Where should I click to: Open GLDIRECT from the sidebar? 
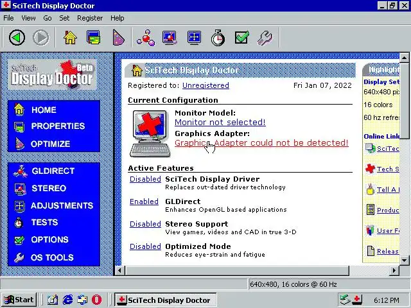pyautogui.click(x=53, y=171)
